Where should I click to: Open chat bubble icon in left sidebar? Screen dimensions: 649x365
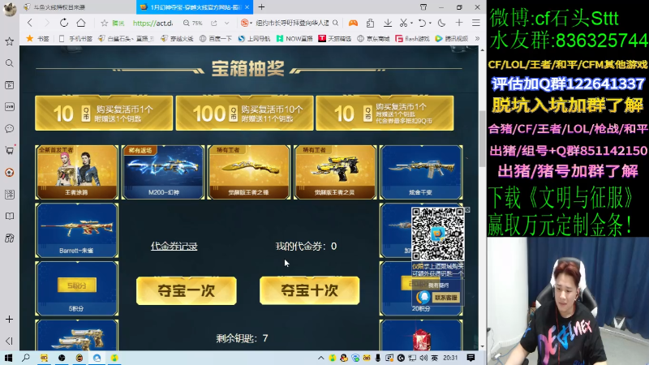9,129
